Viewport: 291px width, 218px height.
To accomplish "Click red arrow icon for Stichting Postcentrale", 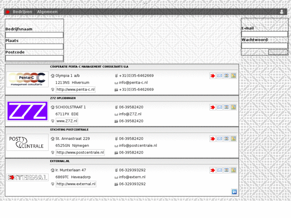I will click(x=213, y=139).
